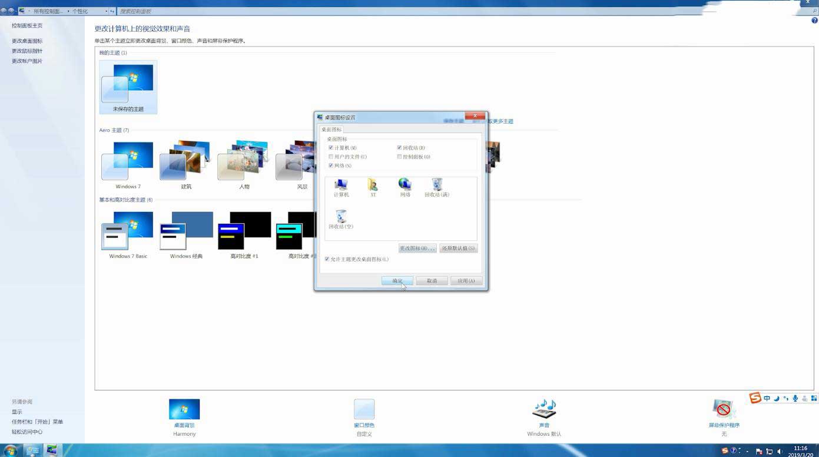
Task: Select the Windows 7 Basic theme
Action: (128, 234)
